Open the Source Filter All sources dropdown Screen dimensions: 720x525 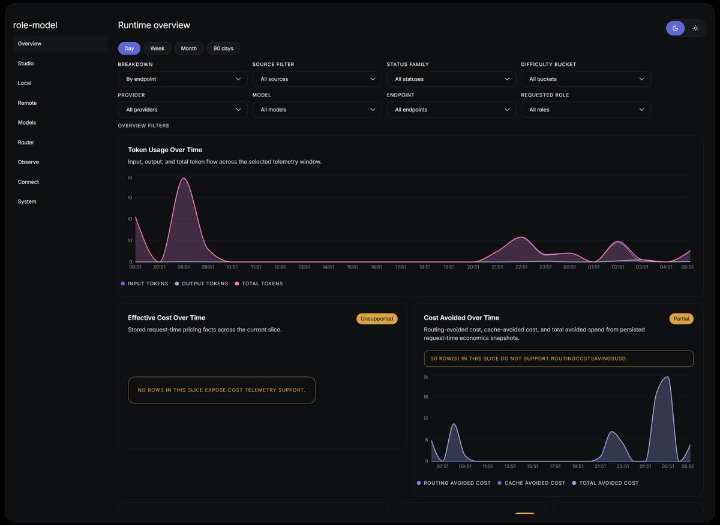pyautogui.click(x=317, y=79)
